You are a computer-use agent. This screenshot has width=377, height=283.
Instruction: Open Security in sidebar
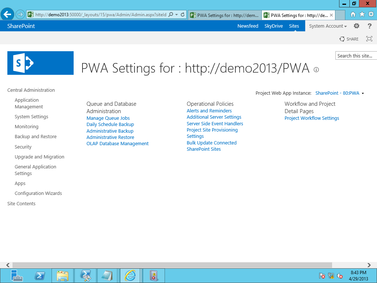(23, 147)
